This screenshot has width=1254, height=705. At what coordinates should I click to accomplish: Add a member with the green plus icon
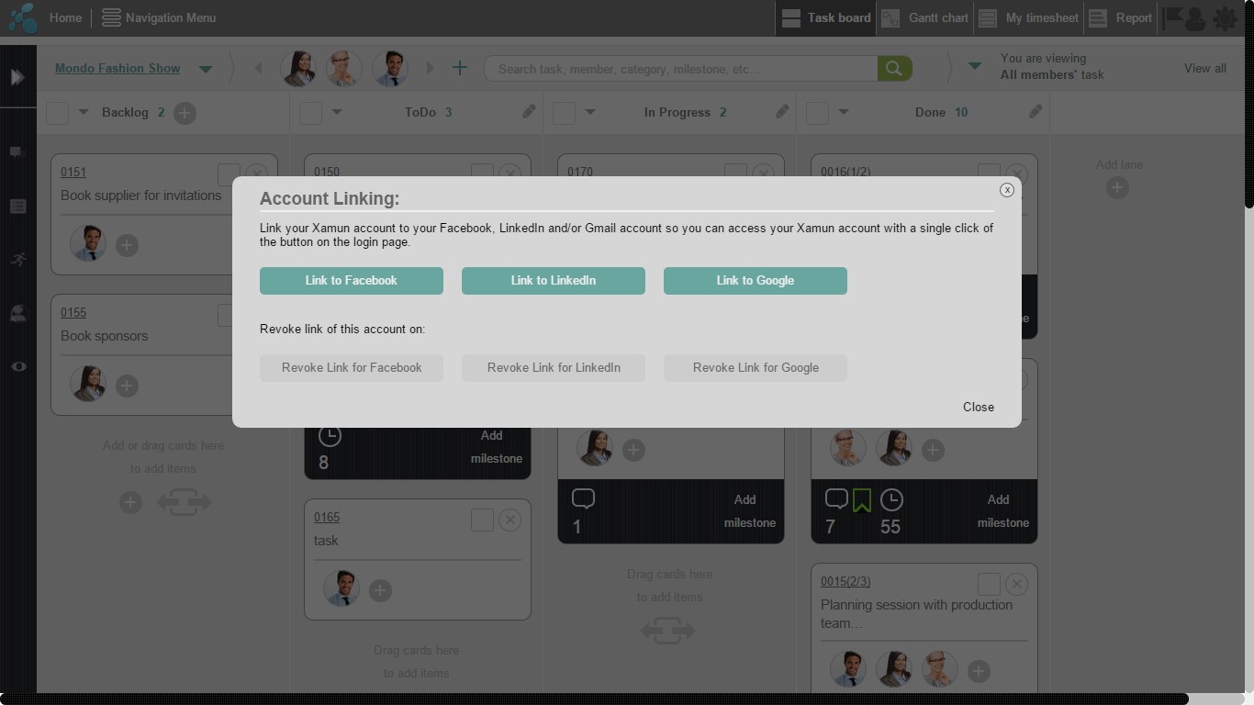point(460,68)
